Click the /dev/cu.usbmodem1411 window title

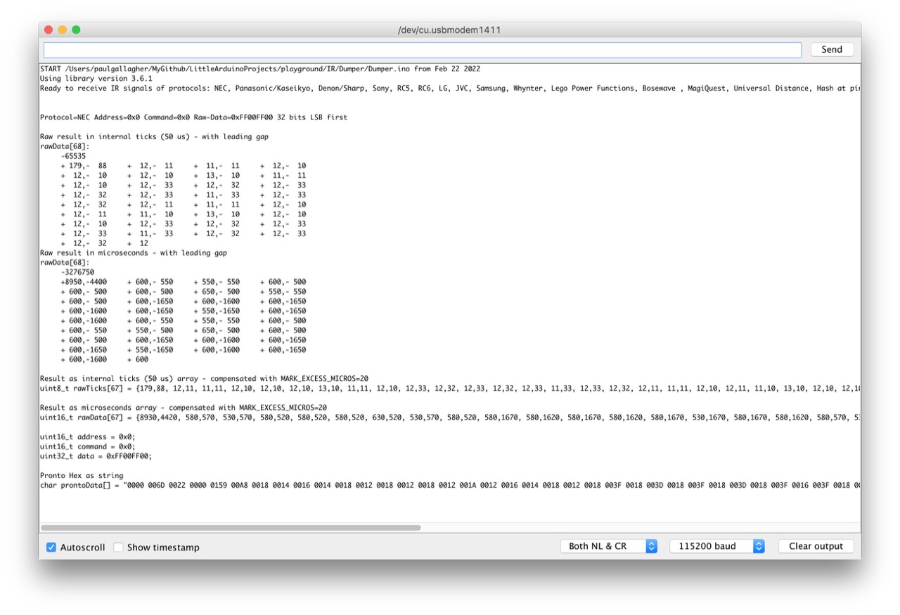tap(449, 30)
